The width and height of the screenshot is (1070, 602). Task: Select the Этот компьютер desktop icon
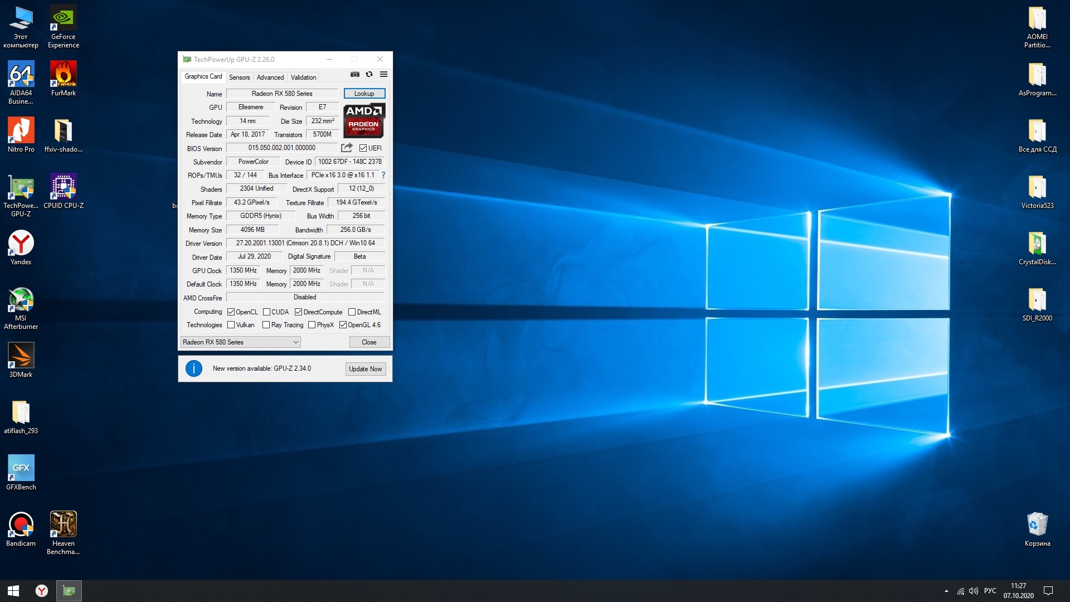21,27
